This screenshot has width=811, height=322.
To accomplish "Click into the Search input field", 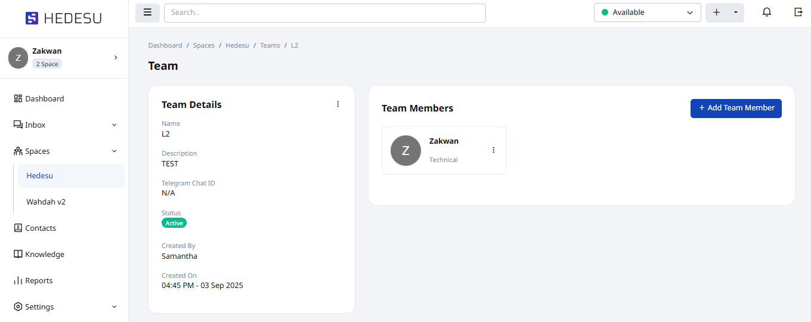I will (324, 13).
